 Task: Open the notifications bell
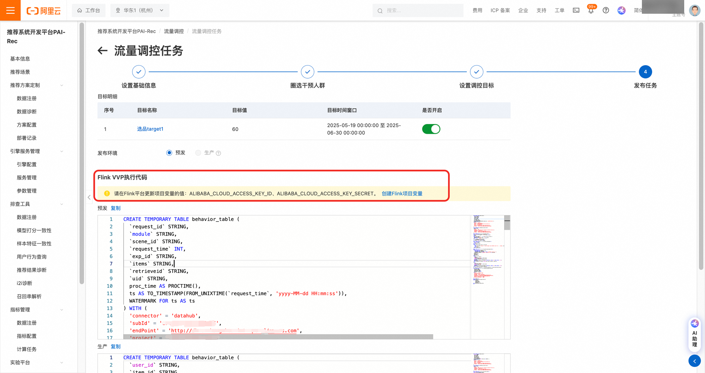click(x=591, y=10)
